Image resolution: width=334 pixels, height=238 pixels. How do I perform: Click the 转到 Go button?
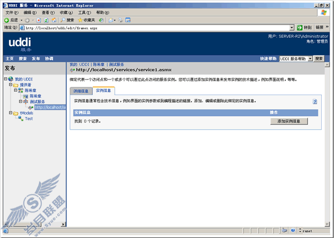click(x=304, y=28)
